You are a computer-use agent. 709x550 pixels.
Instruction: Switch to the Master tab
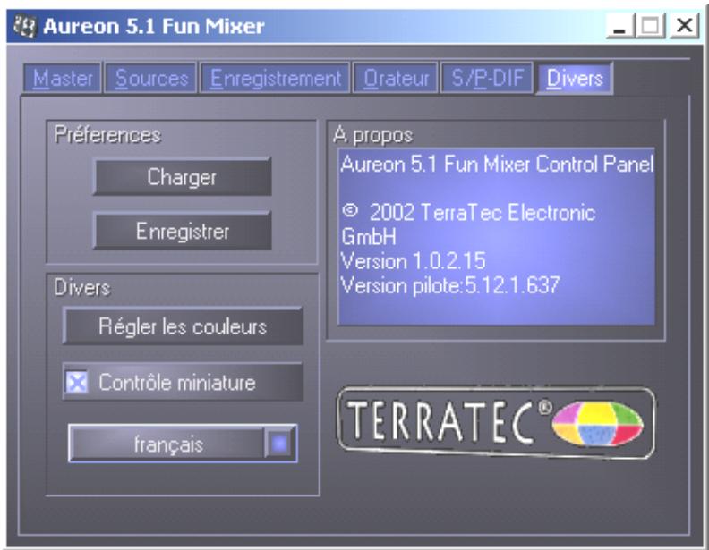pyautogui.click(x=63, y=78)
